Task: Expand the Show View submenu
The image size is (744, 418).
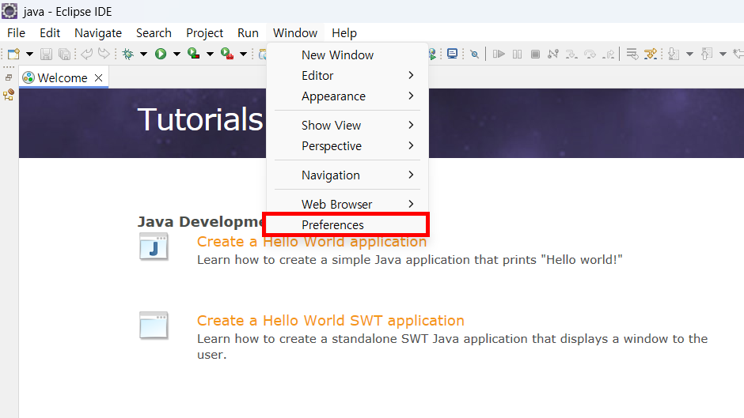Action: pyautogui.click(x=347, y=126)
